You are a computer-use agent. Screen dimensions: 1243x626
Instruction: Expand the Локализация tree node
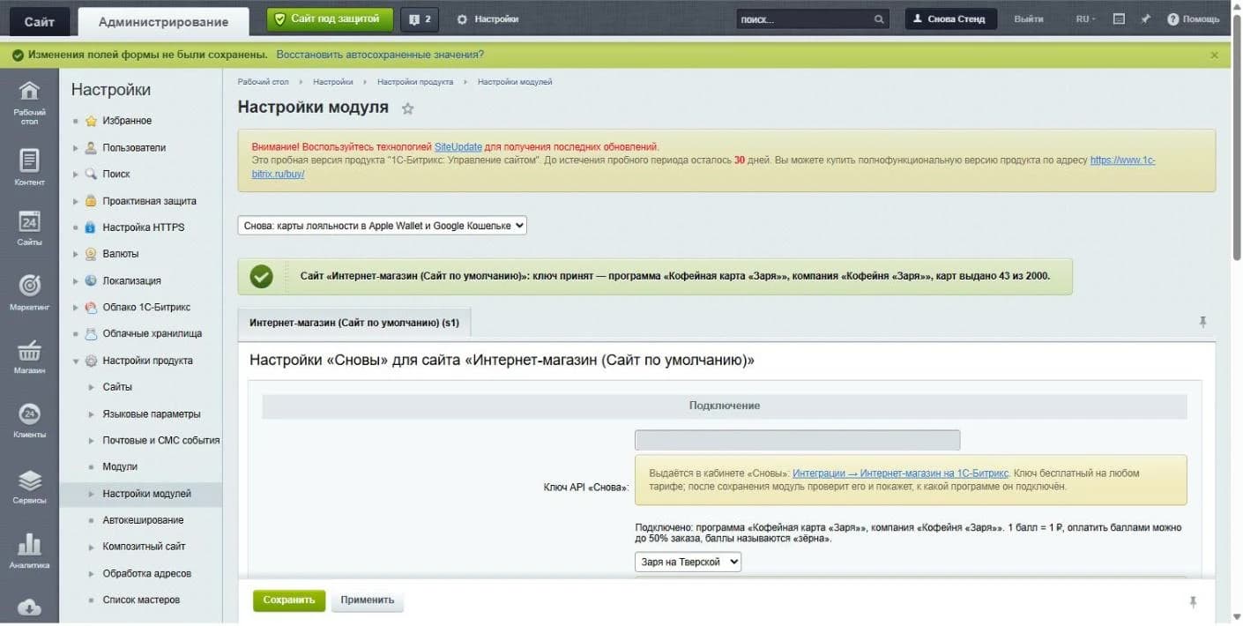coord(76,281)
